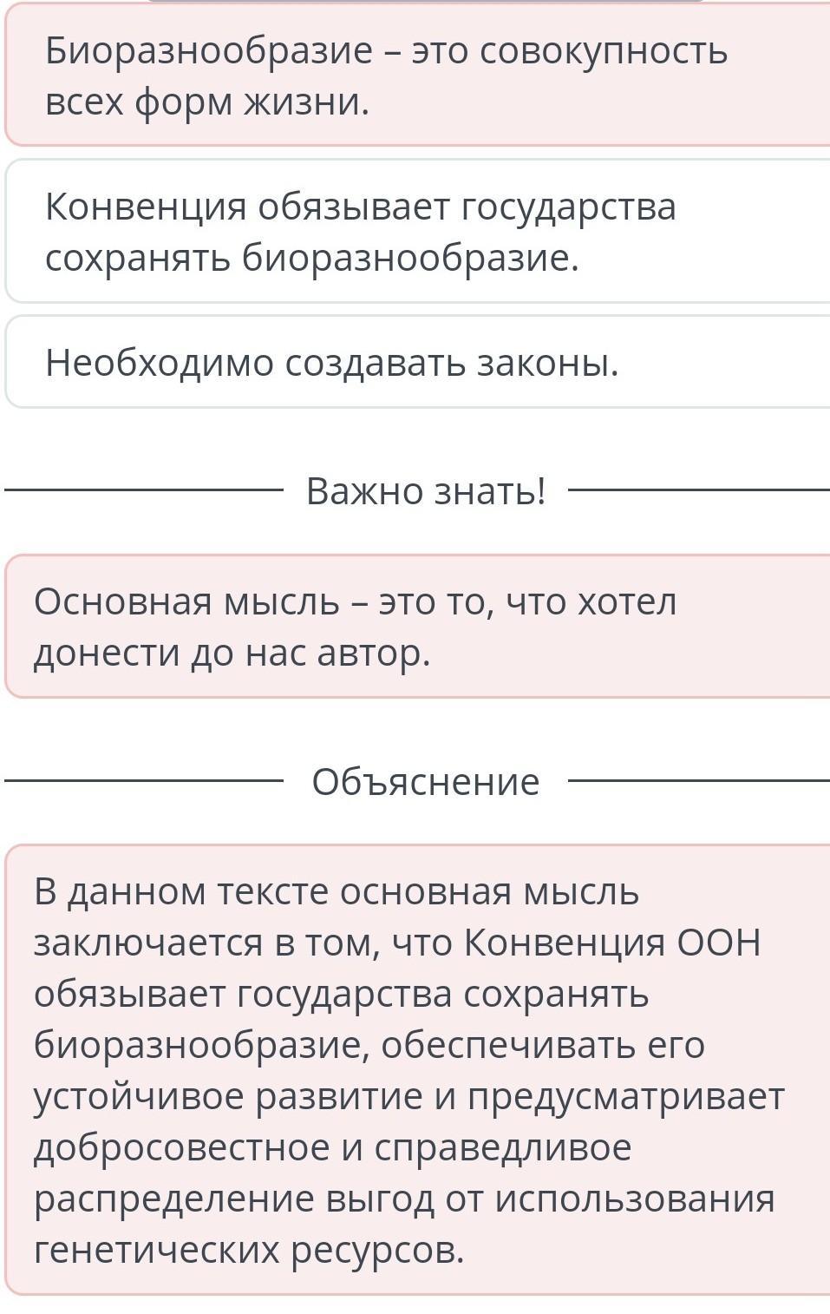The width and height of the screenshot is (830, 1314).
Task: Click the gray bar at the top edge
Action: tap(425, 2)
